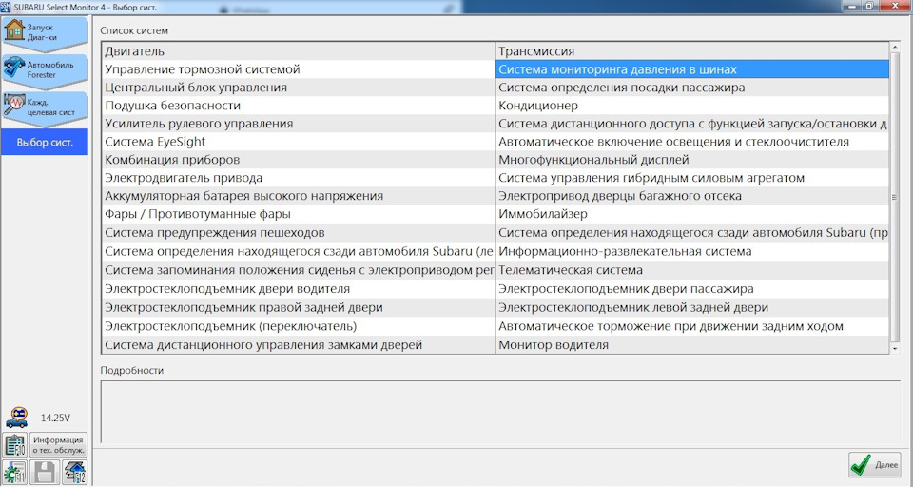Select rear vehicle detection system (пр) row
The height and width of the screenshot is (487, 913).
(692, 232)
